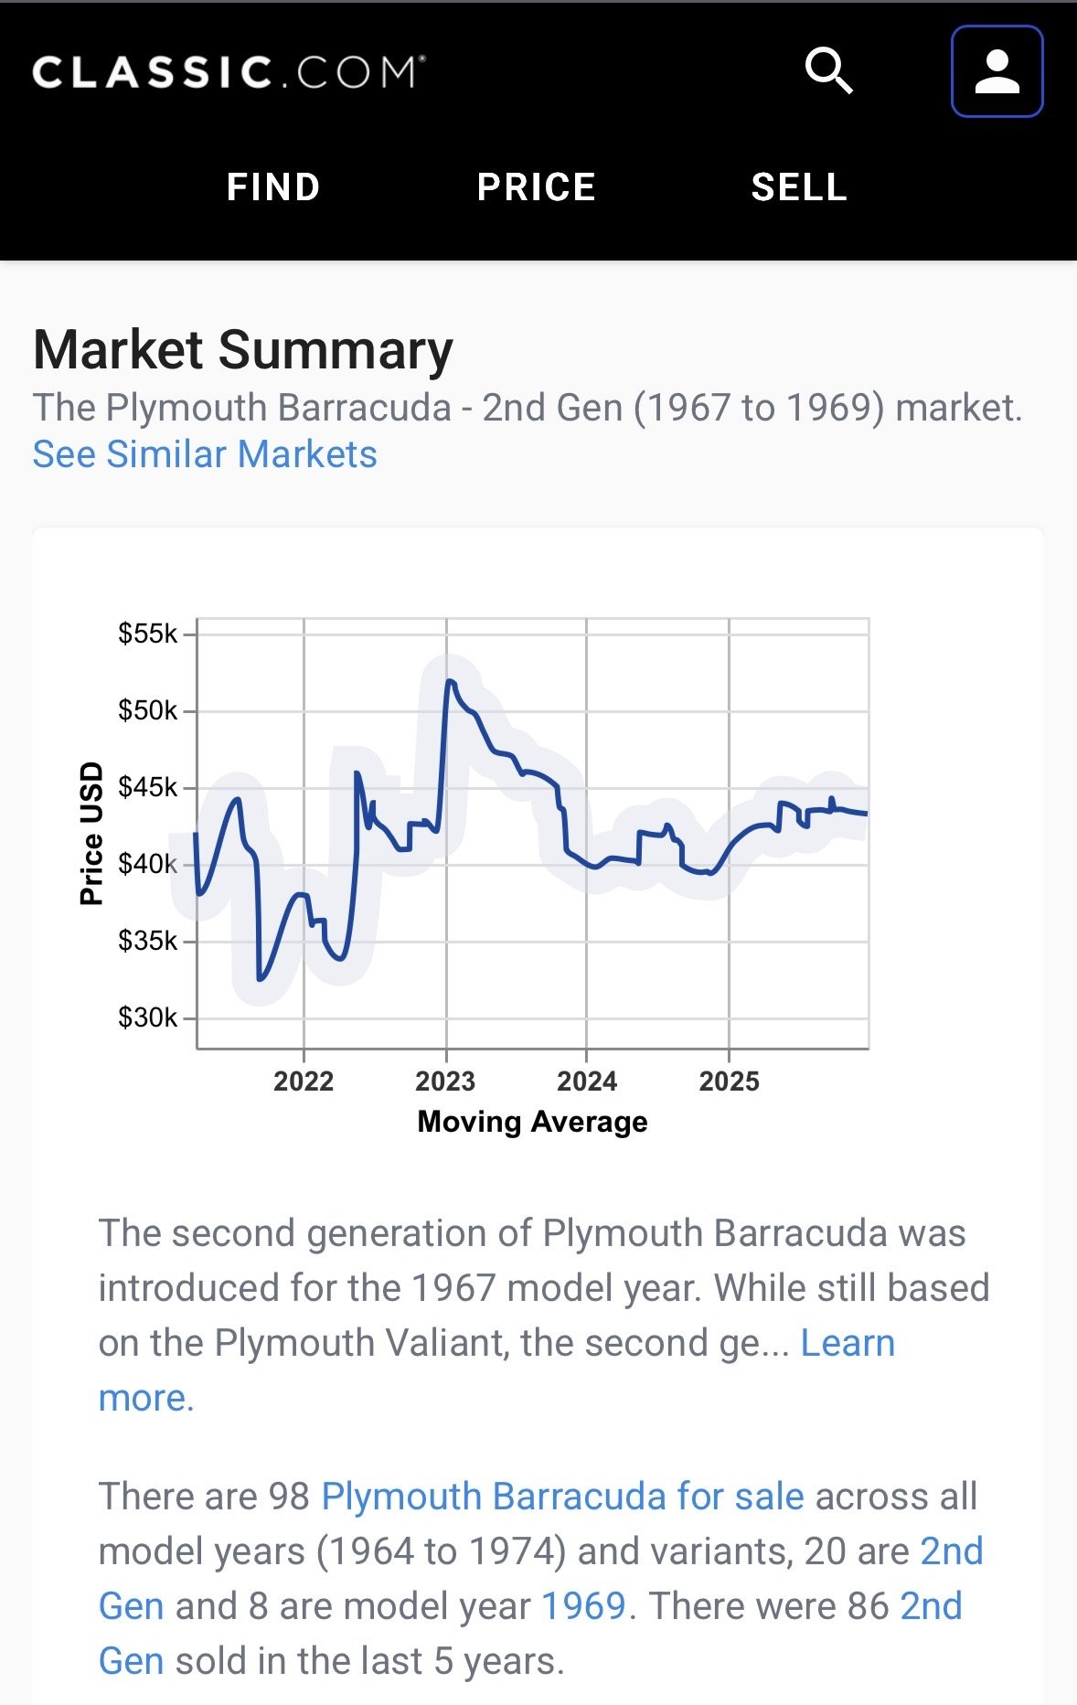Click the $30k price axis label

click(147, 1018)
